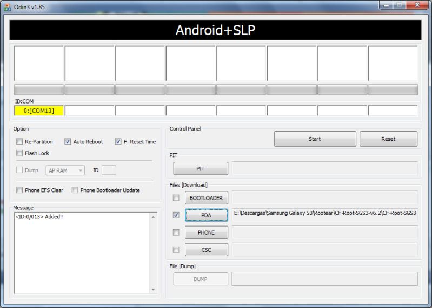Click the CSC file button

pyautogui.click(x=206, y=250)
